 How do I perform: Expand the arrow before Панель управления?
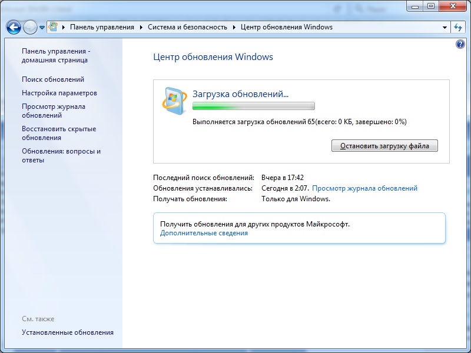pyautogui.click(x=64, y=27)
